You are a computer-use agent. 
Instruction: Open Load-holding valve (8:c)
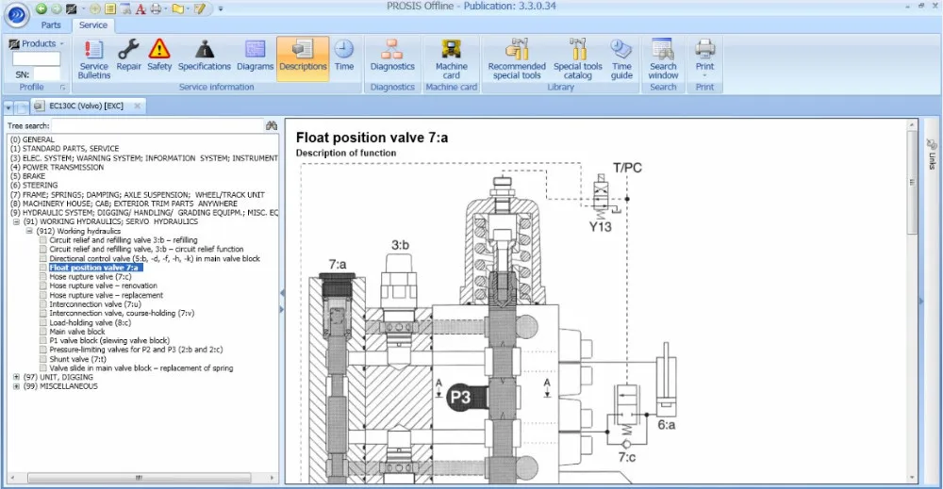[91, 322]
